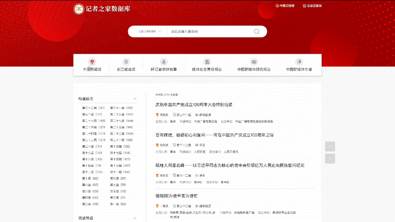Open 好记者讲好故事 microphone icon
The image size is (395, 222).
tap(164, 62)
